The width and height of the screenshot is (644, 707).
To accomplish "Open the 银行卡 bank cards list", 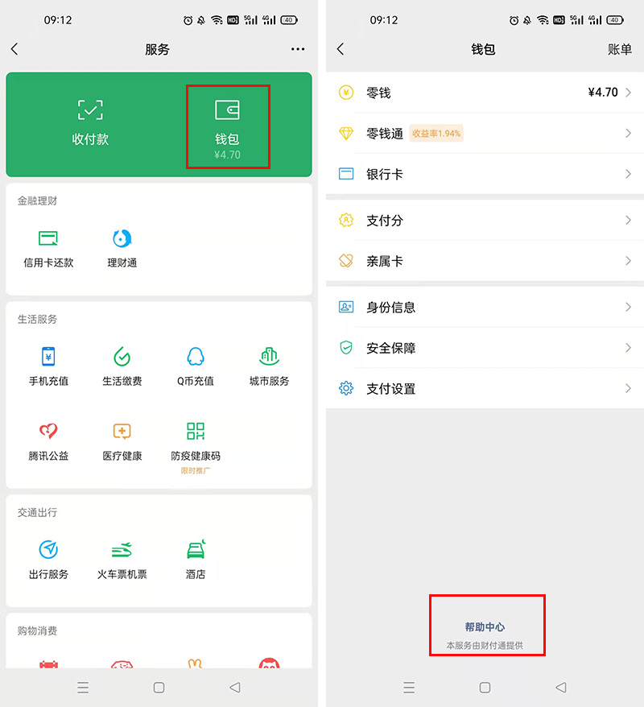I will 483,174.
